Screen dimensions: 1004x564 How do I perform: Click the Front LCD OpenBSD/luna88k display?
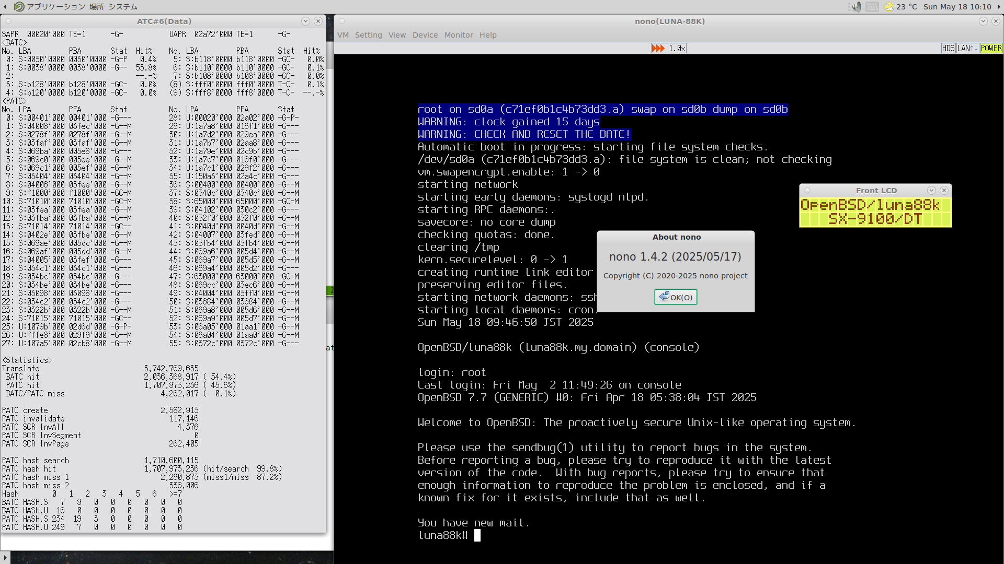click(x=875, y=212)
